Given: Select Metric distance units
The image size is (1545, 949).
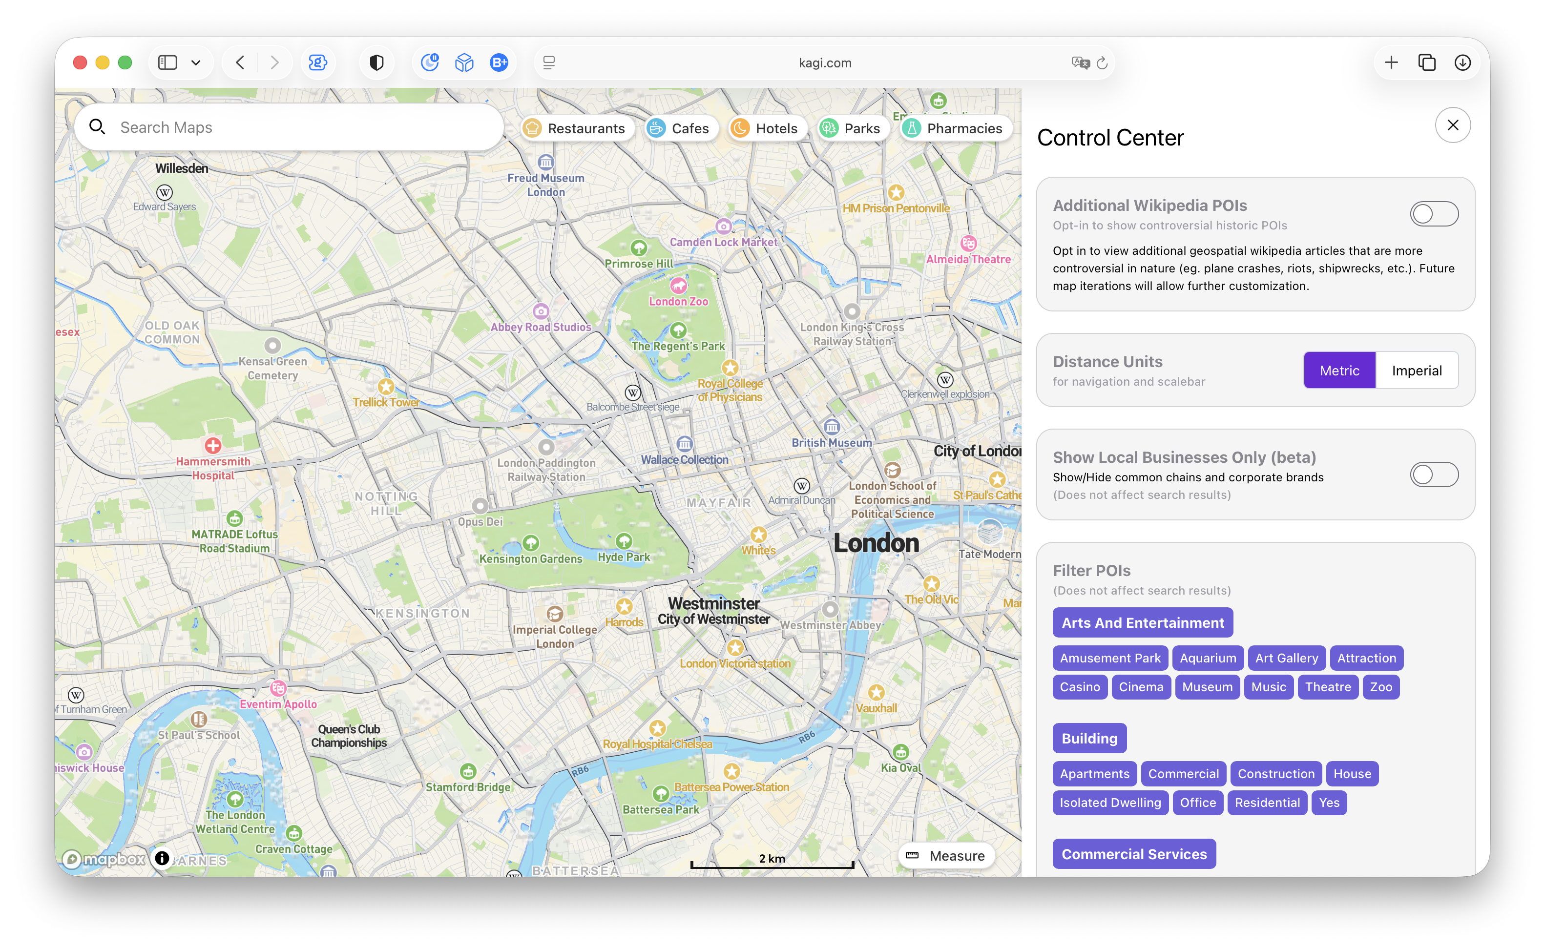Looking at the screenshot, I should point(1339,371).
